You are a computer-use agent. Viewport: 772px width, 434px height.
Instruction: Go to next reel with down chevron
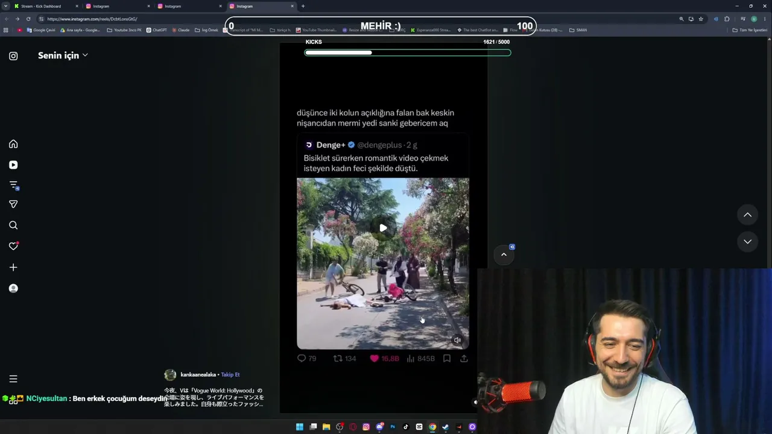coord(747,241)
